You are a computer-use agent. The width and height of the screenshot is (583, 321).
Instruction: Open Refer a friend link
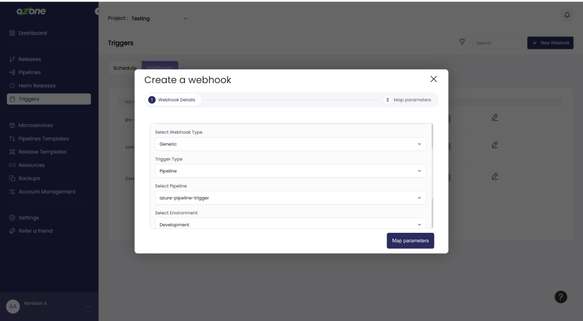click(35, 231)
